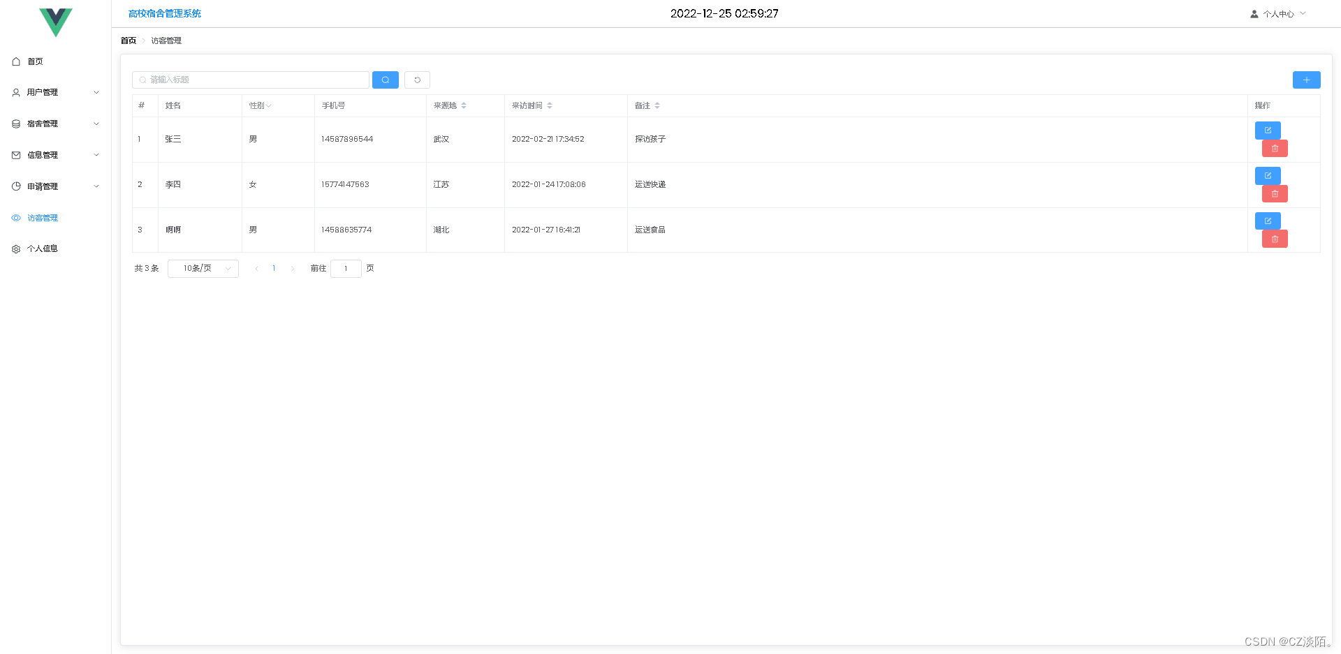Expand the 申请管理 sidebar menu

pos(56,186)
